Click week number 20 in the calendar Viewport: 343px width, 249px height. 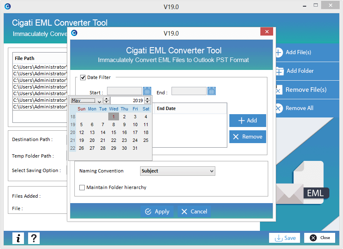click(x=73, y=132)
